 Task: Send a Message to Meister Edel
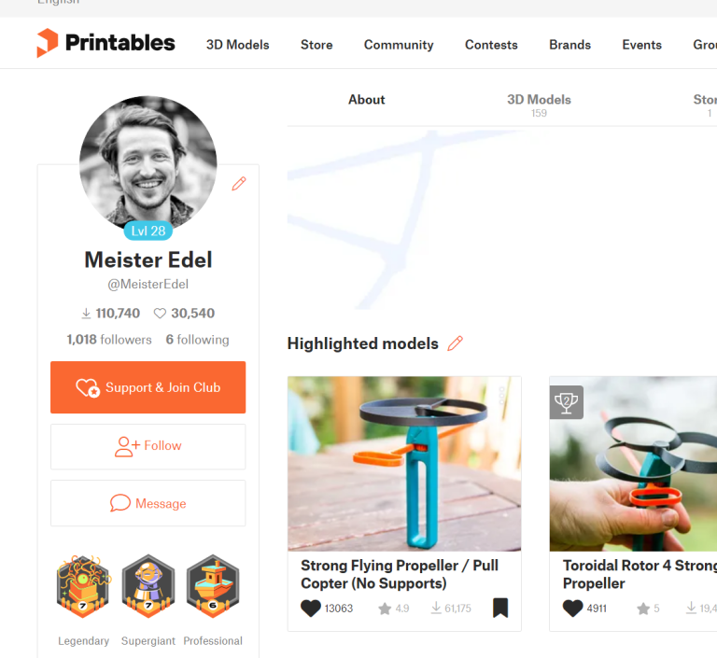[148, 503]
